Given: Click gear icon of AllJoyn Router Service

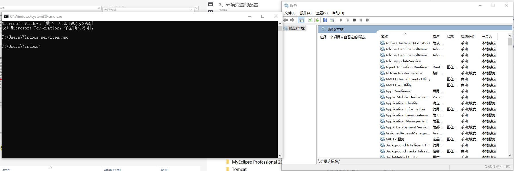Looking at the screenshot, I should (382, 73).
